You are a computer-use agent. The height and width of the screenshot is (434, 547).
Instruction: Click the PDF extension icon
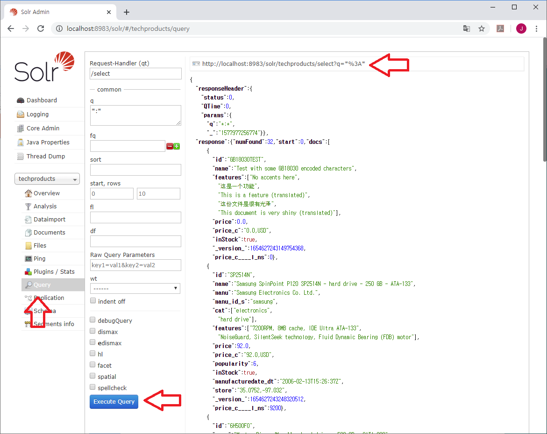(x=500, y=28)
